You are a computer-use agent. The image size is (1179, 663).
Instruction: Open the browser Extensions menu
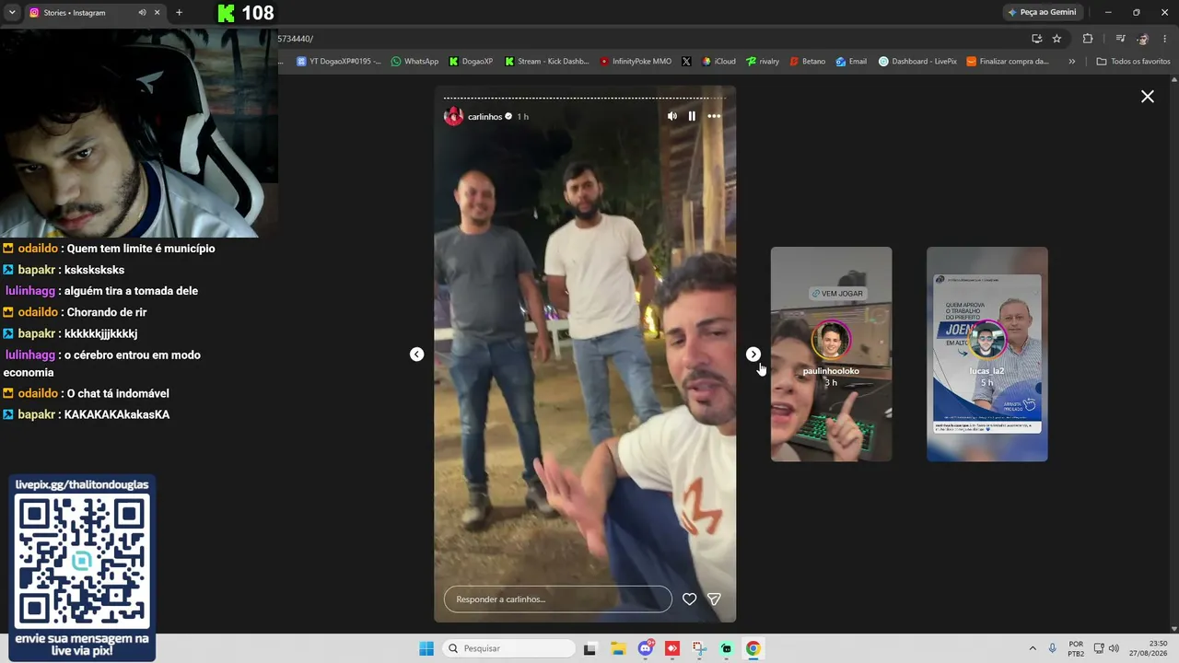[1088, 39]
